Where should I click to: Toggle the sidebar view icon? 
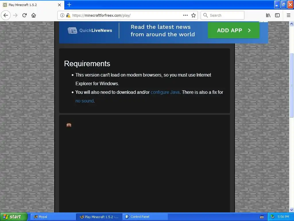(277, 15)
